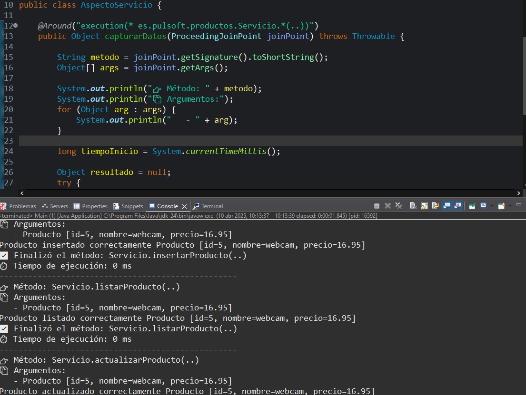Click the Display Selected Console icon
Screen dimensions: 526x395
[484, 206]
